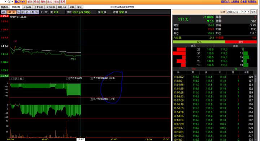Click the 柱 bar icon in 大戶 subchart
Image resolution: width=260 pixels, height=141 pixels.
pos(21,78)
